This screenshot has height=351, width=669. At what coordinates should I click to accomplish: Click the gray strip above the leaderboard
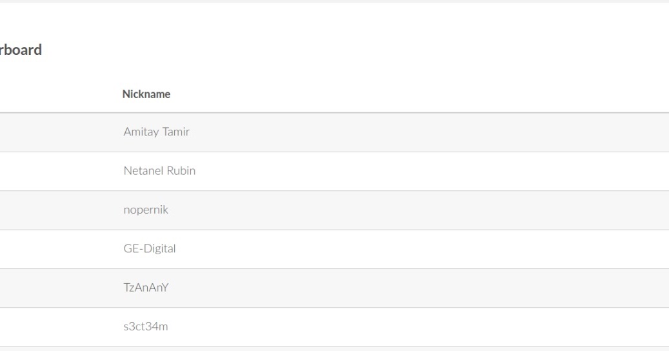334,1
